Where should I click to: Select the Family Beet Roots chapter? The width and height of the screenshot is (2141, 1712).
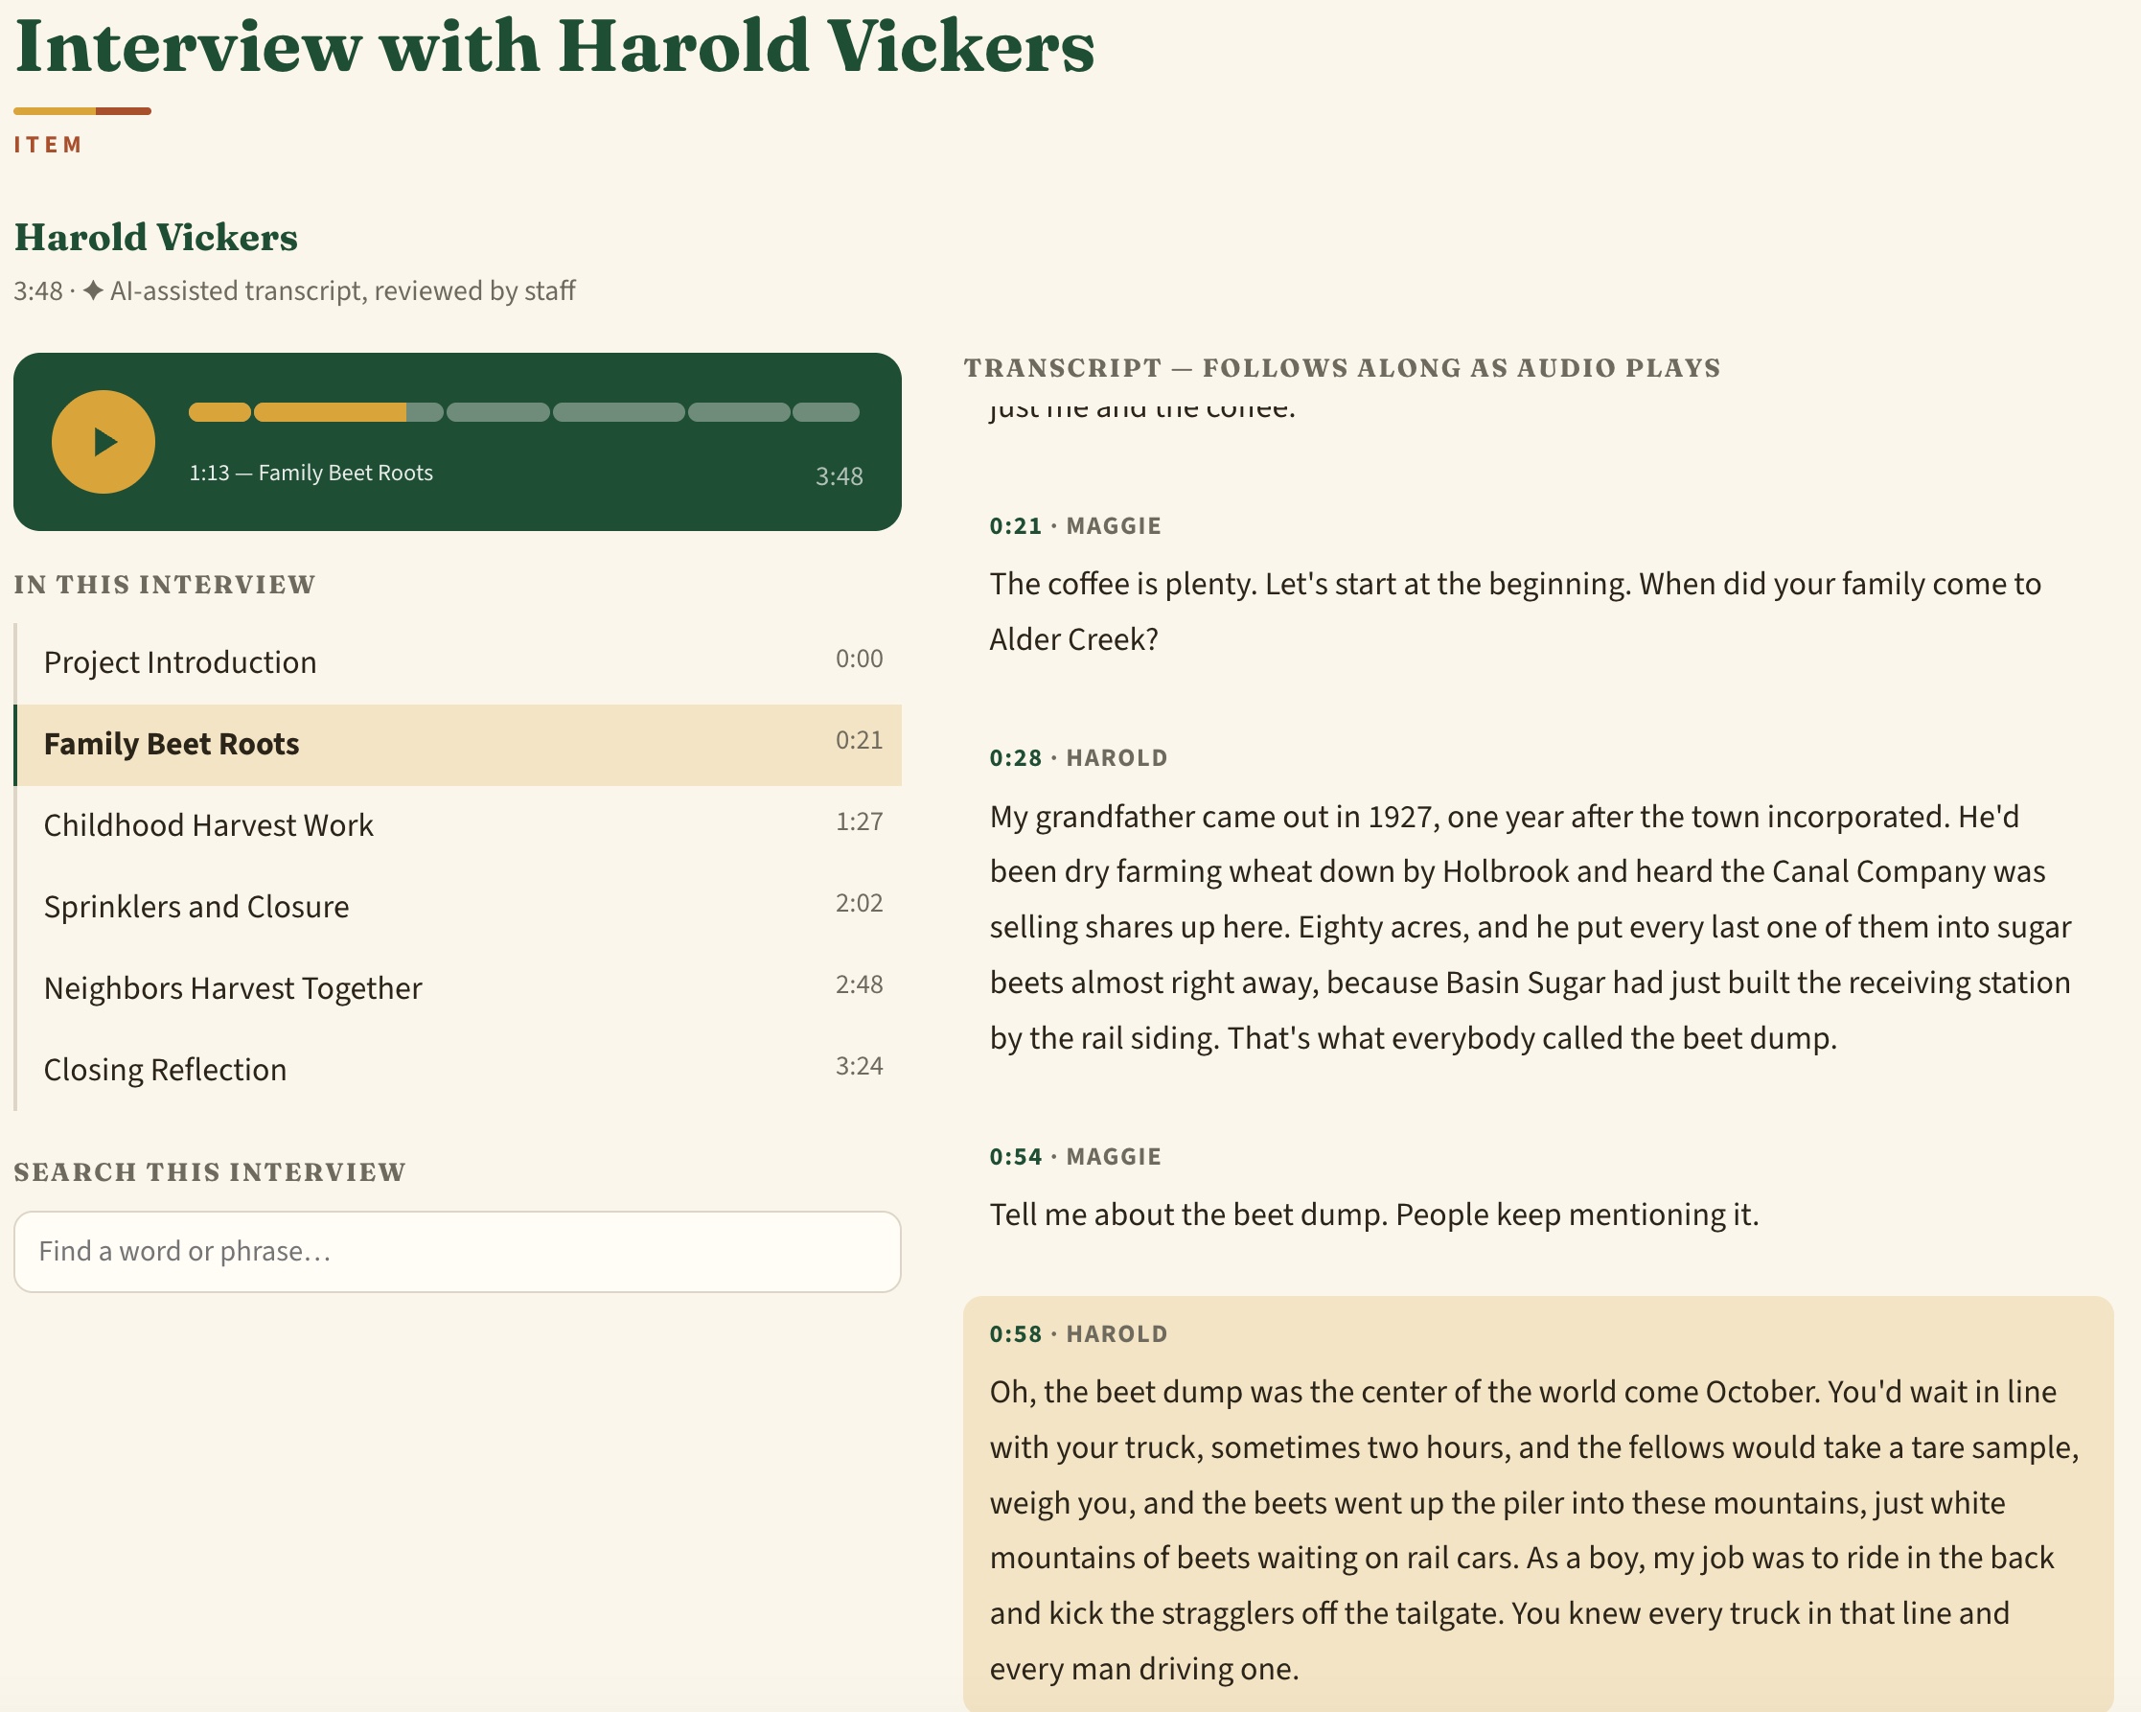(x=459, y=744)
